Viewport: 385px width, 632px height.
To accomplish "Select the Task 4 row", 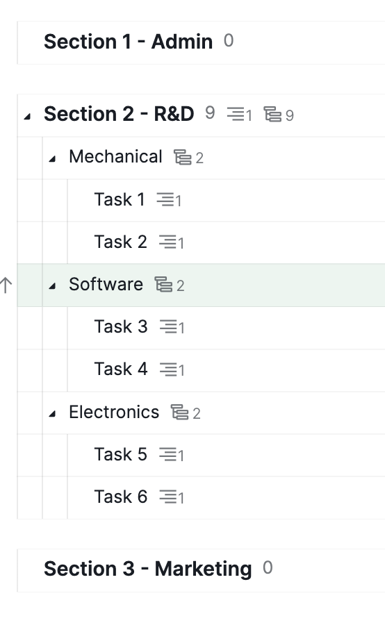I will [226, 370].
